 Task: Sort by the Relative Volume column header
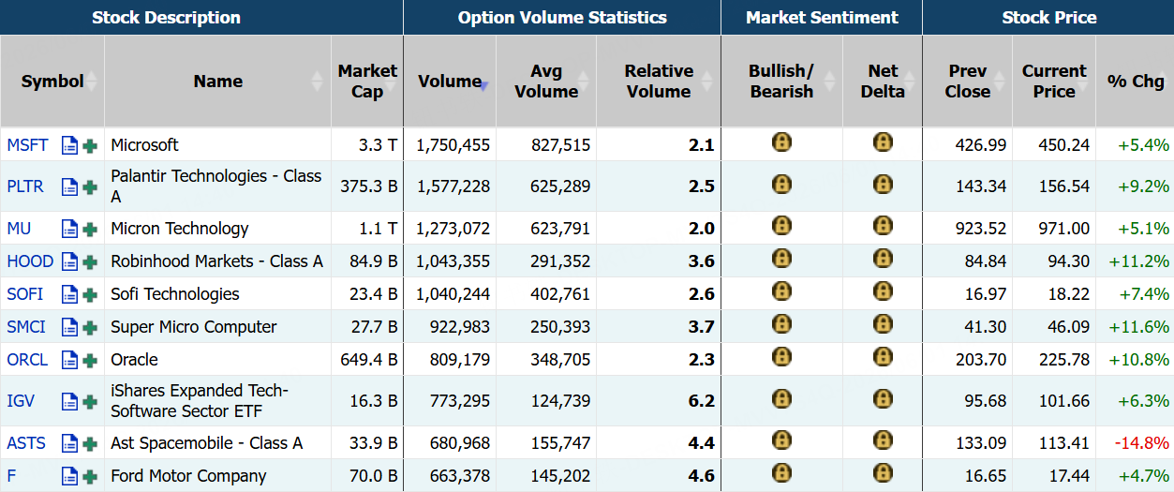pos(659,82)
